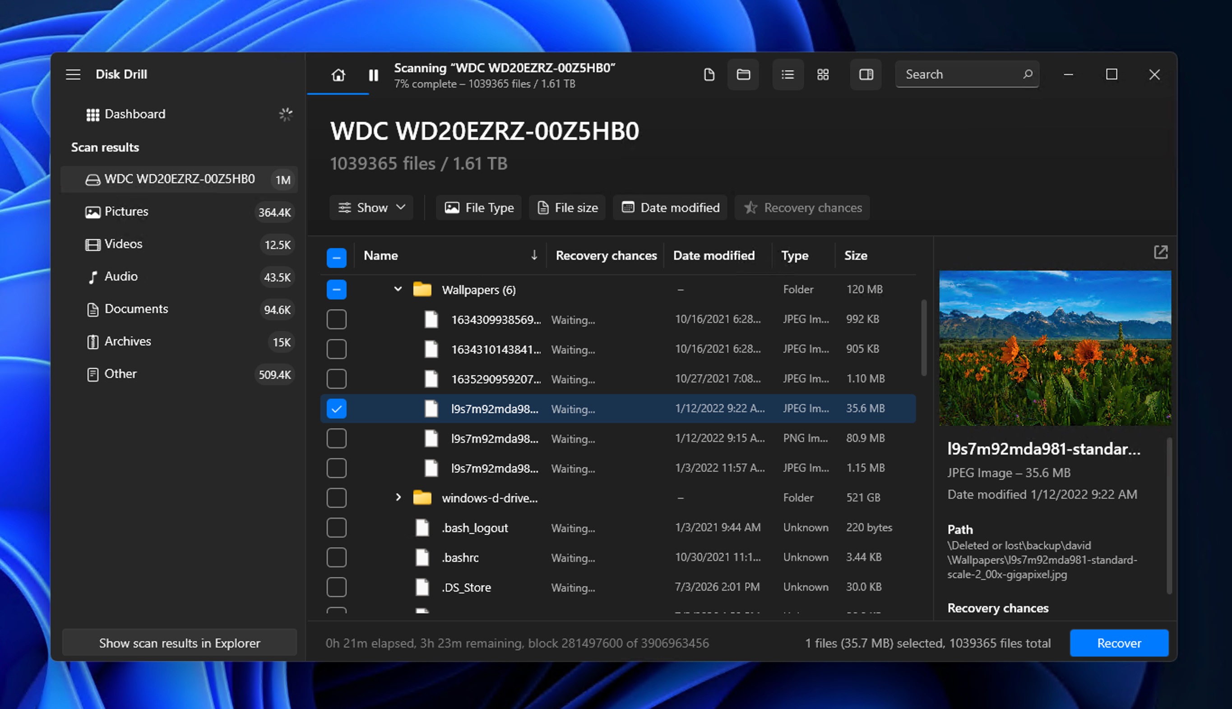Click the Search input field
The image size is (1232, 709).
[x=967, y=74]
